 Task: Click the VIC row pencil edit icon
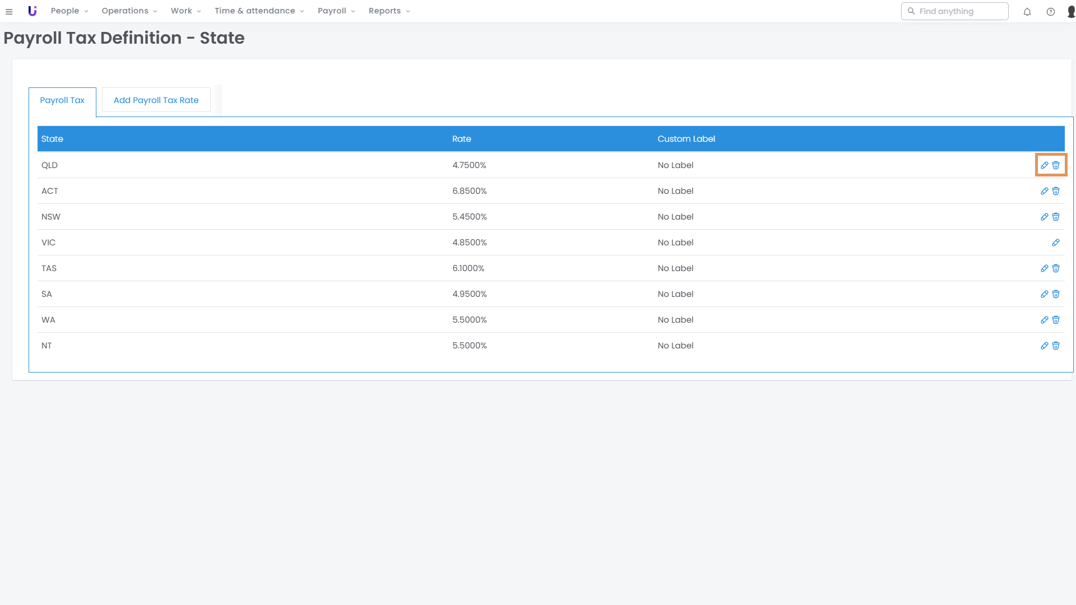1056,243
